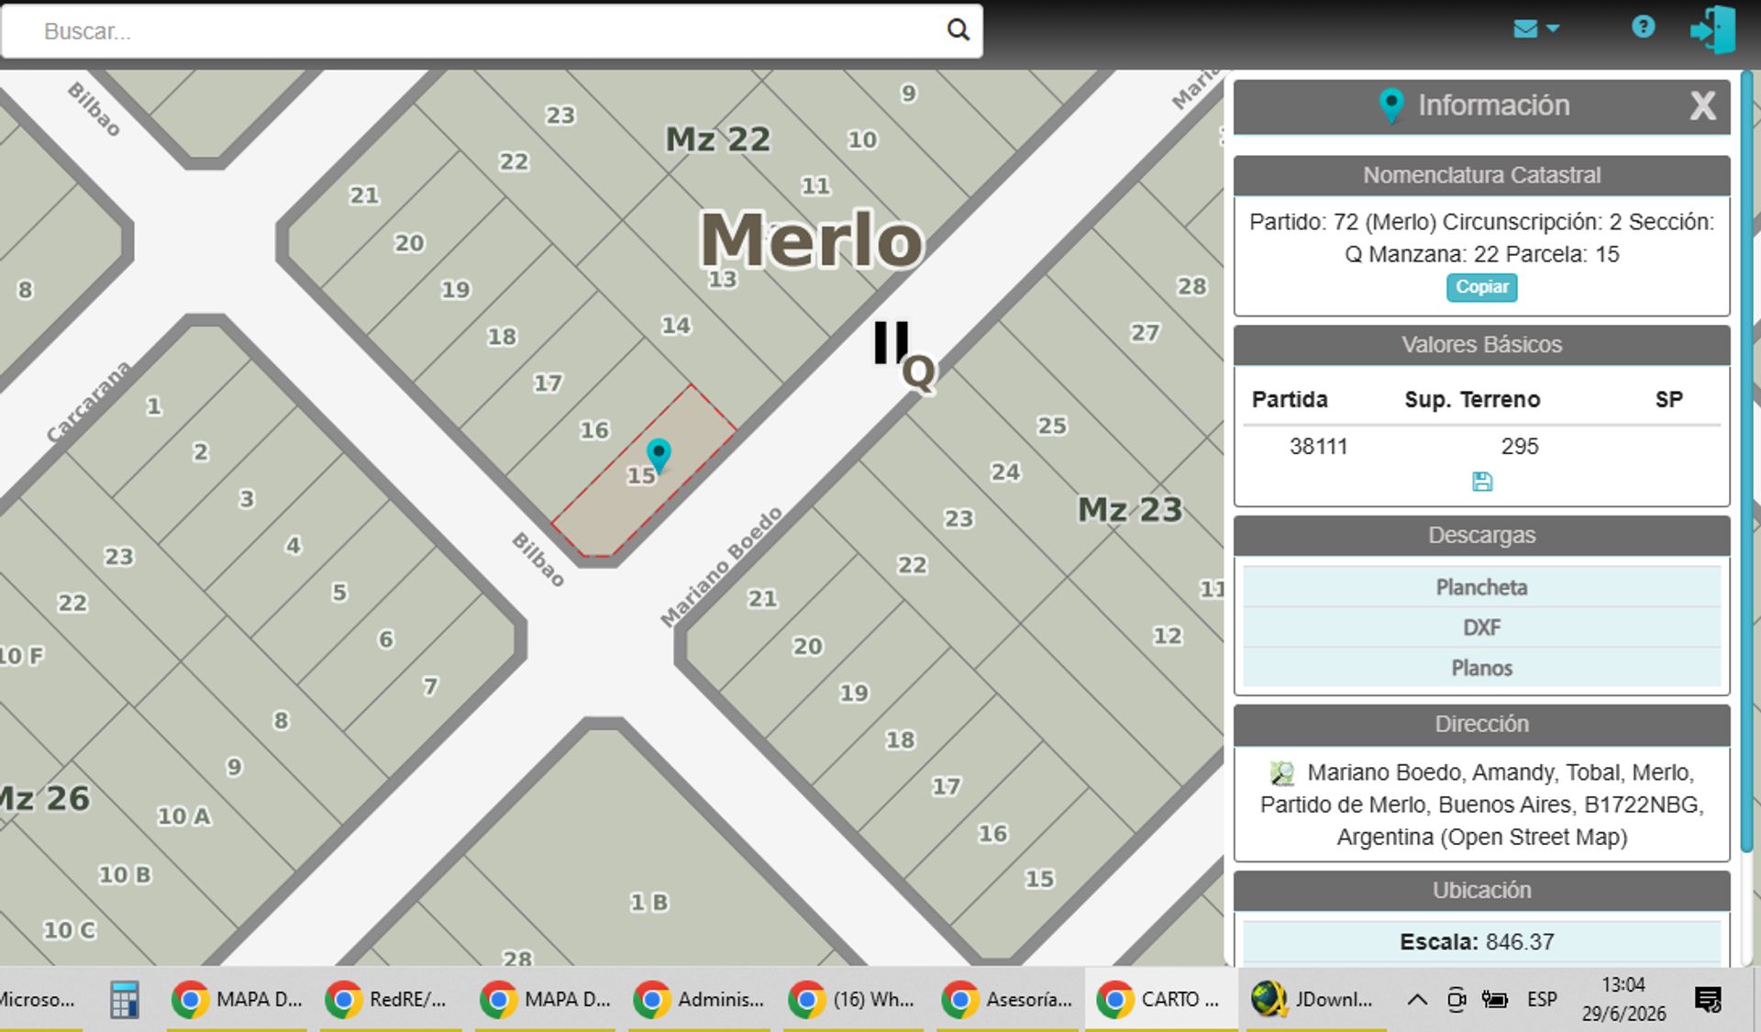Switch to Adminis... Chrome taskbar window
This screenshot has height=1032, width=1761.
698,1000
